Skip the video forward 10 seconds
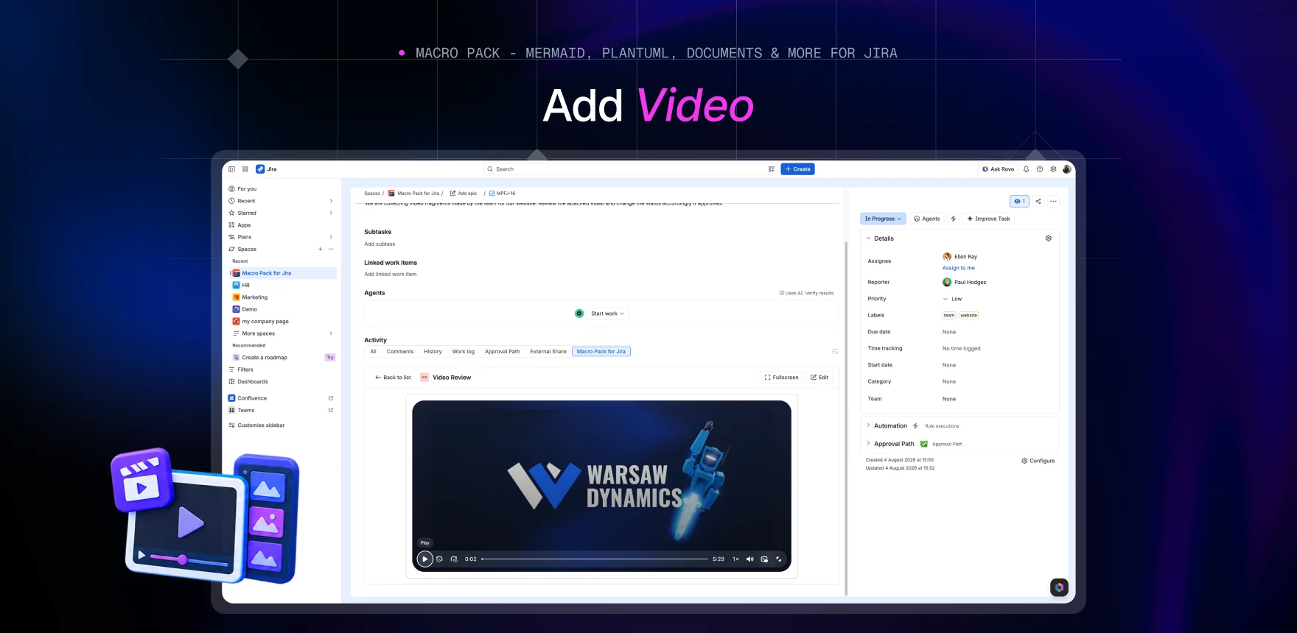The width and height of the screenshot is (1297, 633). click(x=454, y=559)
